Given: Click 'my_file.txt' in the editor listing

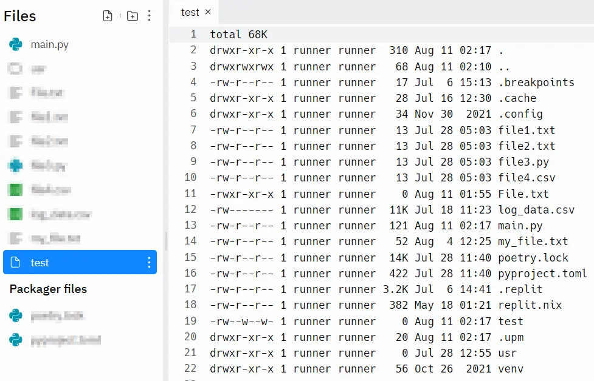Looking at the screenshot, I should click(533, 242).
